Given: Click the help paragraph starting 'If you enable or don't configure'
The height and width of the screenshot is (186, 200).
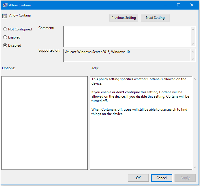Looking at the screenshot, I should (x=140, y=96).
